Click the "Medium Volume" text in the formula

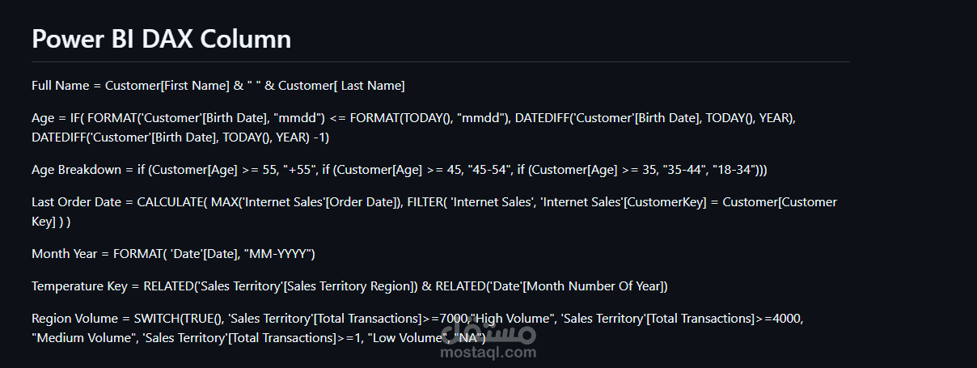pos(82,338)
